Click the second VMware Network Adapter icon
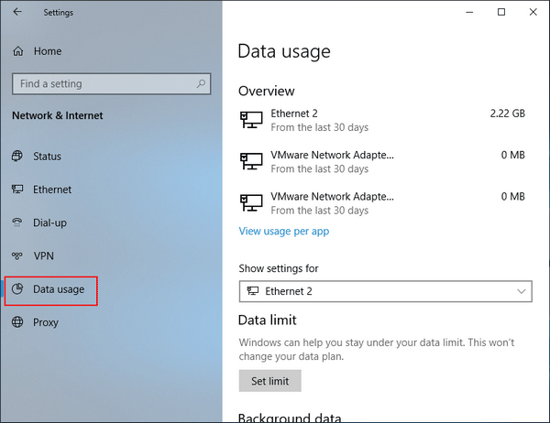 pos(251,203)
